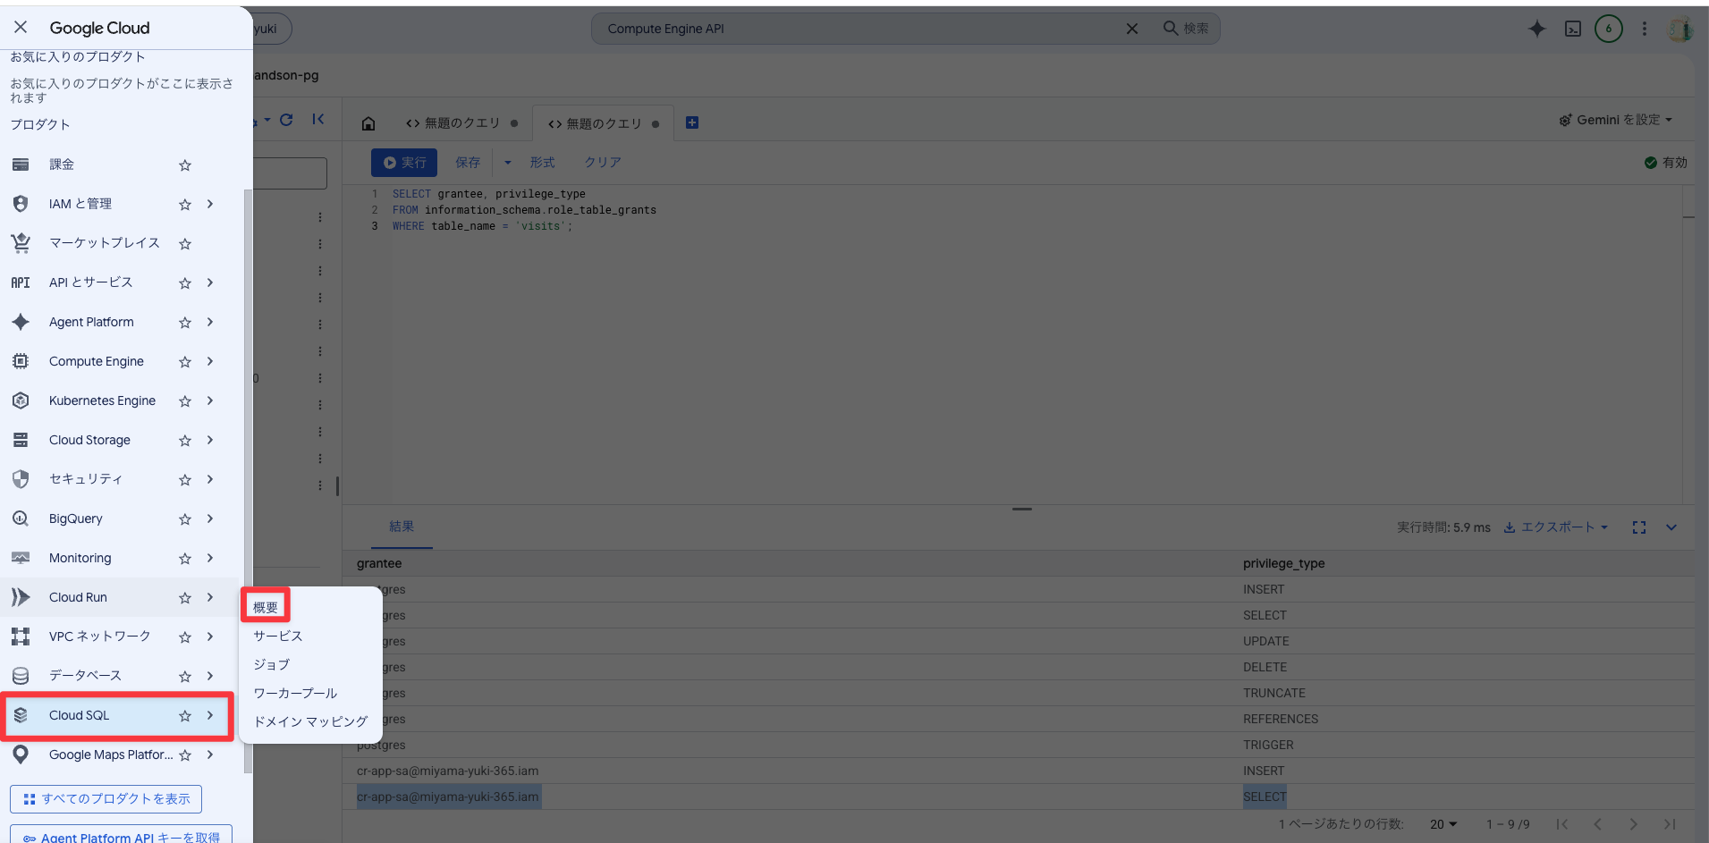
Task: Activate Cloud Shell terminal icon
Action: click(1573, 29)
